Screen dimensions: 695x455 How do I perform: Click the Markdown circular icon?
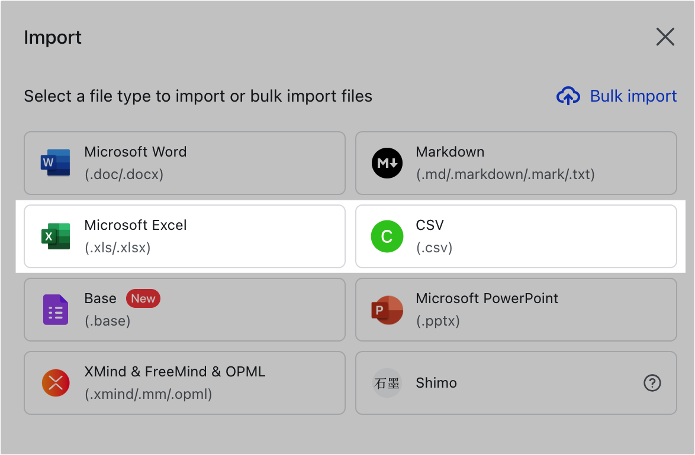click(387, 163)
